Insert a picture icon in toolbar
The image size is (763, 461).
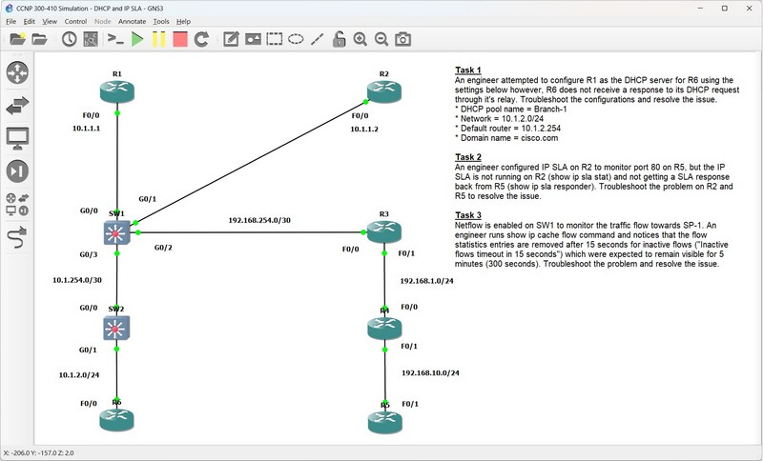[x=253, y=39]
